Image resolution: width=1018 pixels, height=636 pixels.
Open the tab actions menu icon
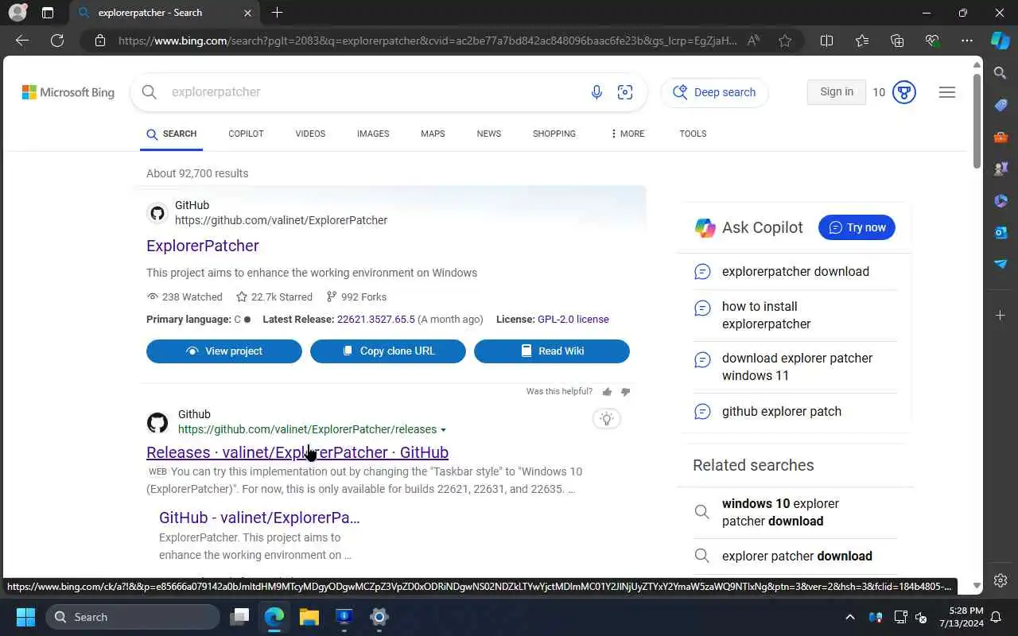pyautogui.click(x=48, y=13)
